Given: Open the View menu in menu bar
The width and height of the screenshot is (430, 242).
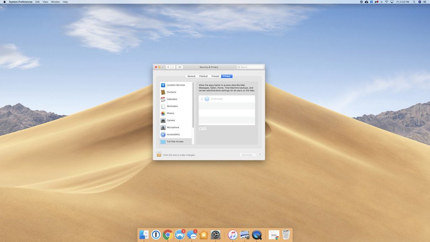Looking at the screenshot, I should [x=45, y=2].
